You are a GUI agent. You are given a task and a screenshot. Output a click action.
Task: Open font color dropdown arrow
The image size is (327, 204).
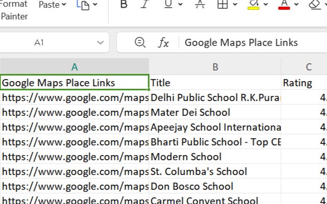(296, 4)
